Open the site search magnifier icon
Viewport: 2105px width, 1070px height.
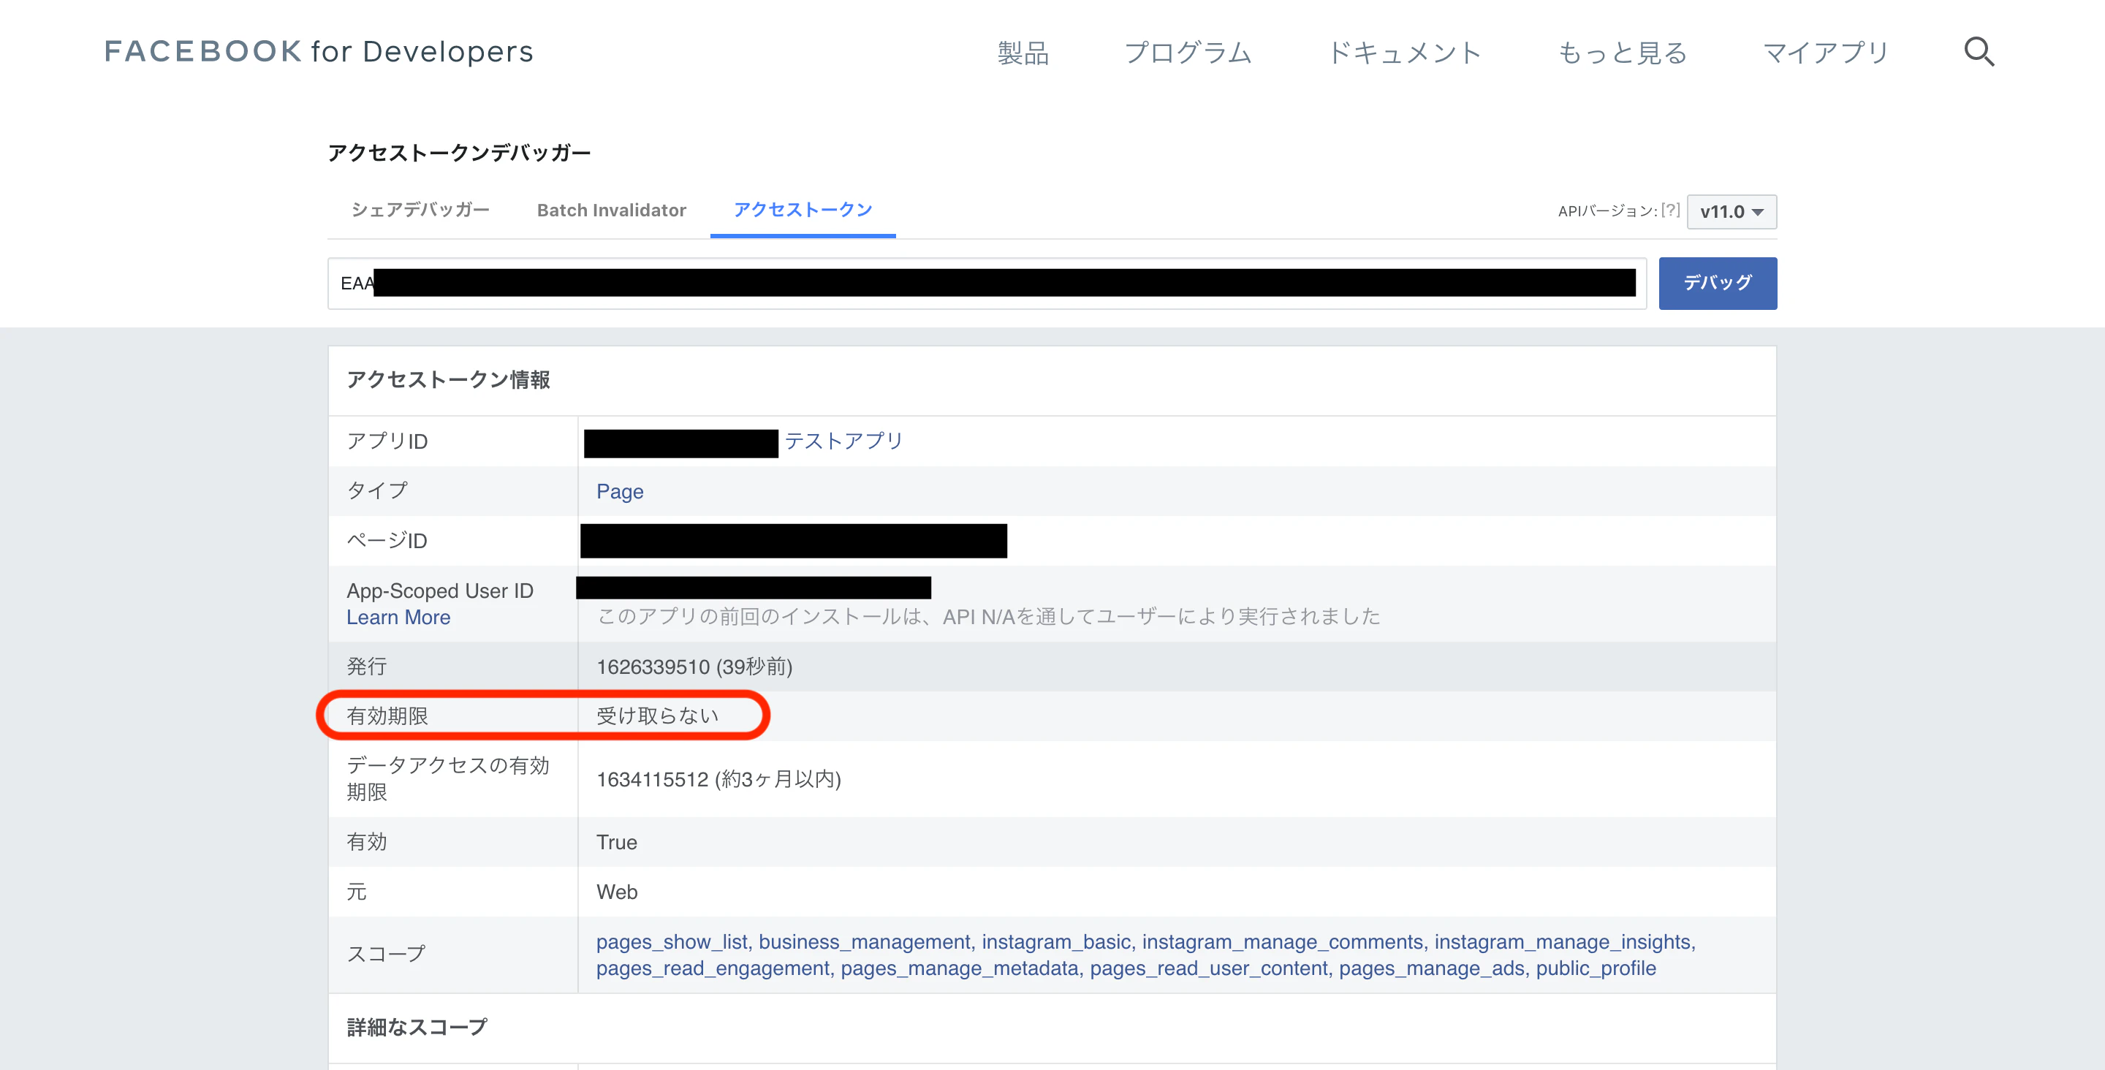[x=1979, y=51]
